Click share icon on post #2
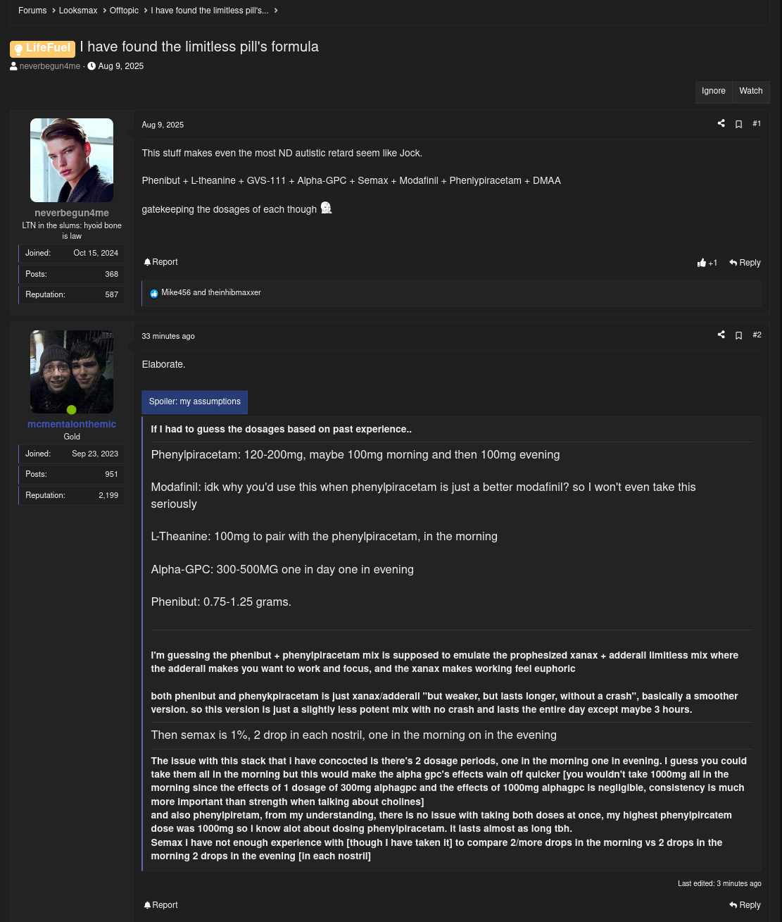Screen dimensions: 782x922 coord(721,335)
